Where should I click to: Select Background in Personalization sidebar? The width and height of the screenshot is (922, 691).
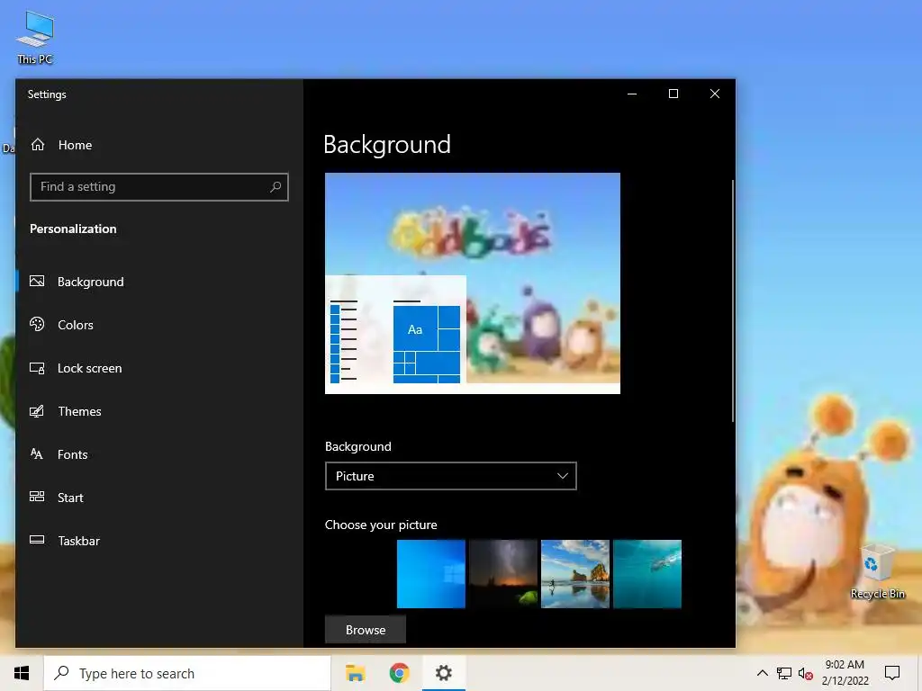pos(159,282)
